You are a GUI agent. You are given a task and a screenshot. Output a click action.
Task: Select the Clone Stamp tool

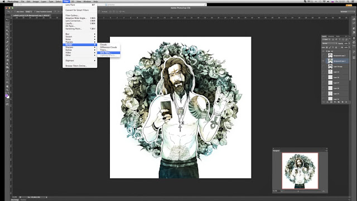tap(7, 49)
